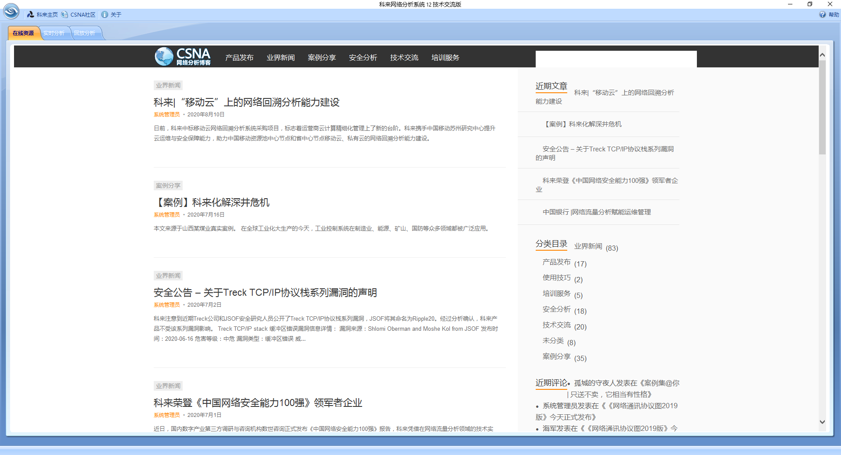The image size is (841, 455).
Task: Click the 近期评论 sidebar heading
Action: click(551, 383)
